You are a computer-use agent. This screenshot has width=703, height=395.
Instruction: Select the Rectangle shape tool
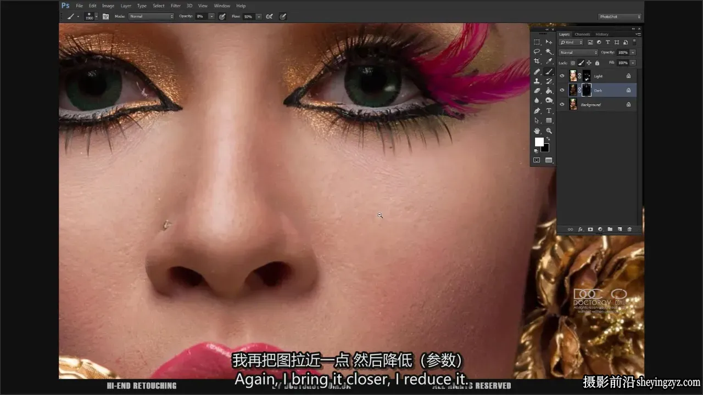549,120
